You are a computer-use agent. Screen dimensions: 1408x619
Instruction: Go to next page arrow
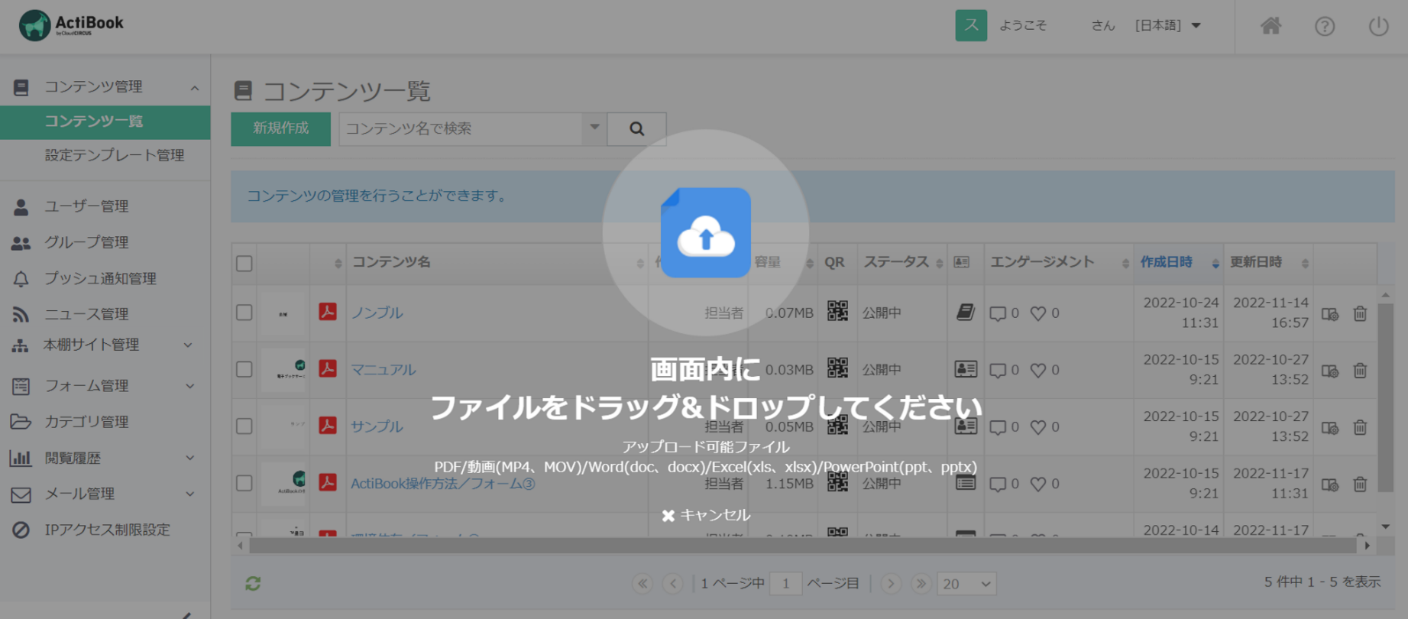(x=891, y=584)
